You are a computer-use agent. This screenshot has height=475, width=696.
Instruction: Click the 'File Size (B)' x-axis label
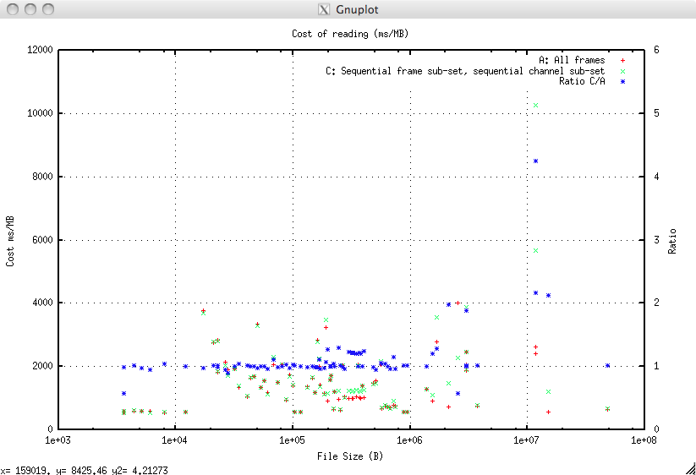tap(350, 456)
